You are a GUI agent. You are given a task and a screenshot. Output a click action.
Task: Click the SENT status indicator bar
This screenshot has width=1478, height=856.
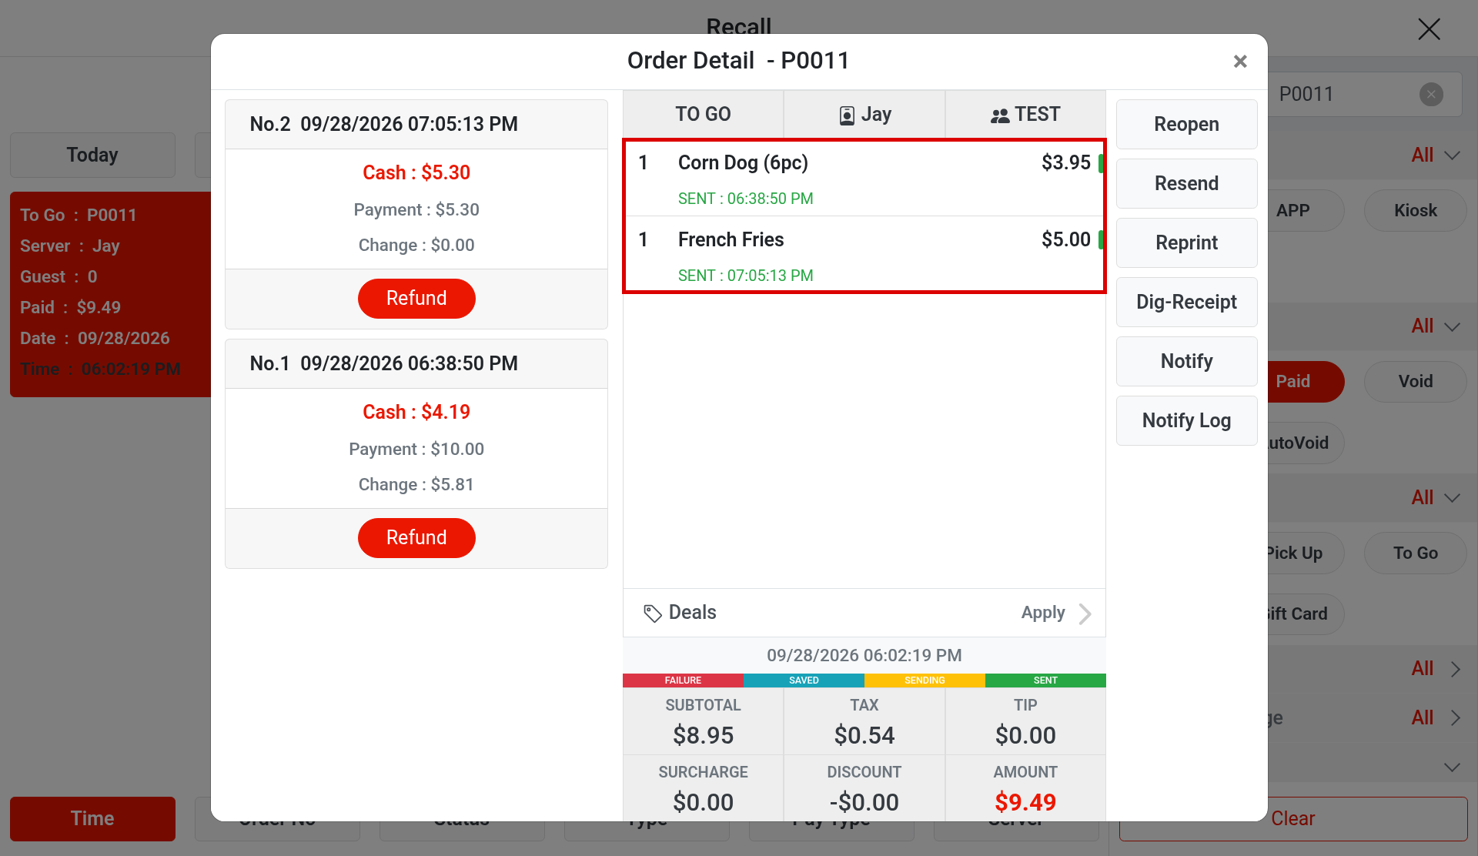click(x=1045, y=680)
